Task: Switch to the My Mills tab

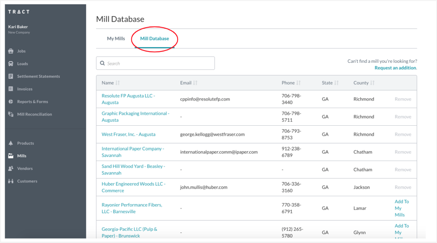Action: coord(116,39)
